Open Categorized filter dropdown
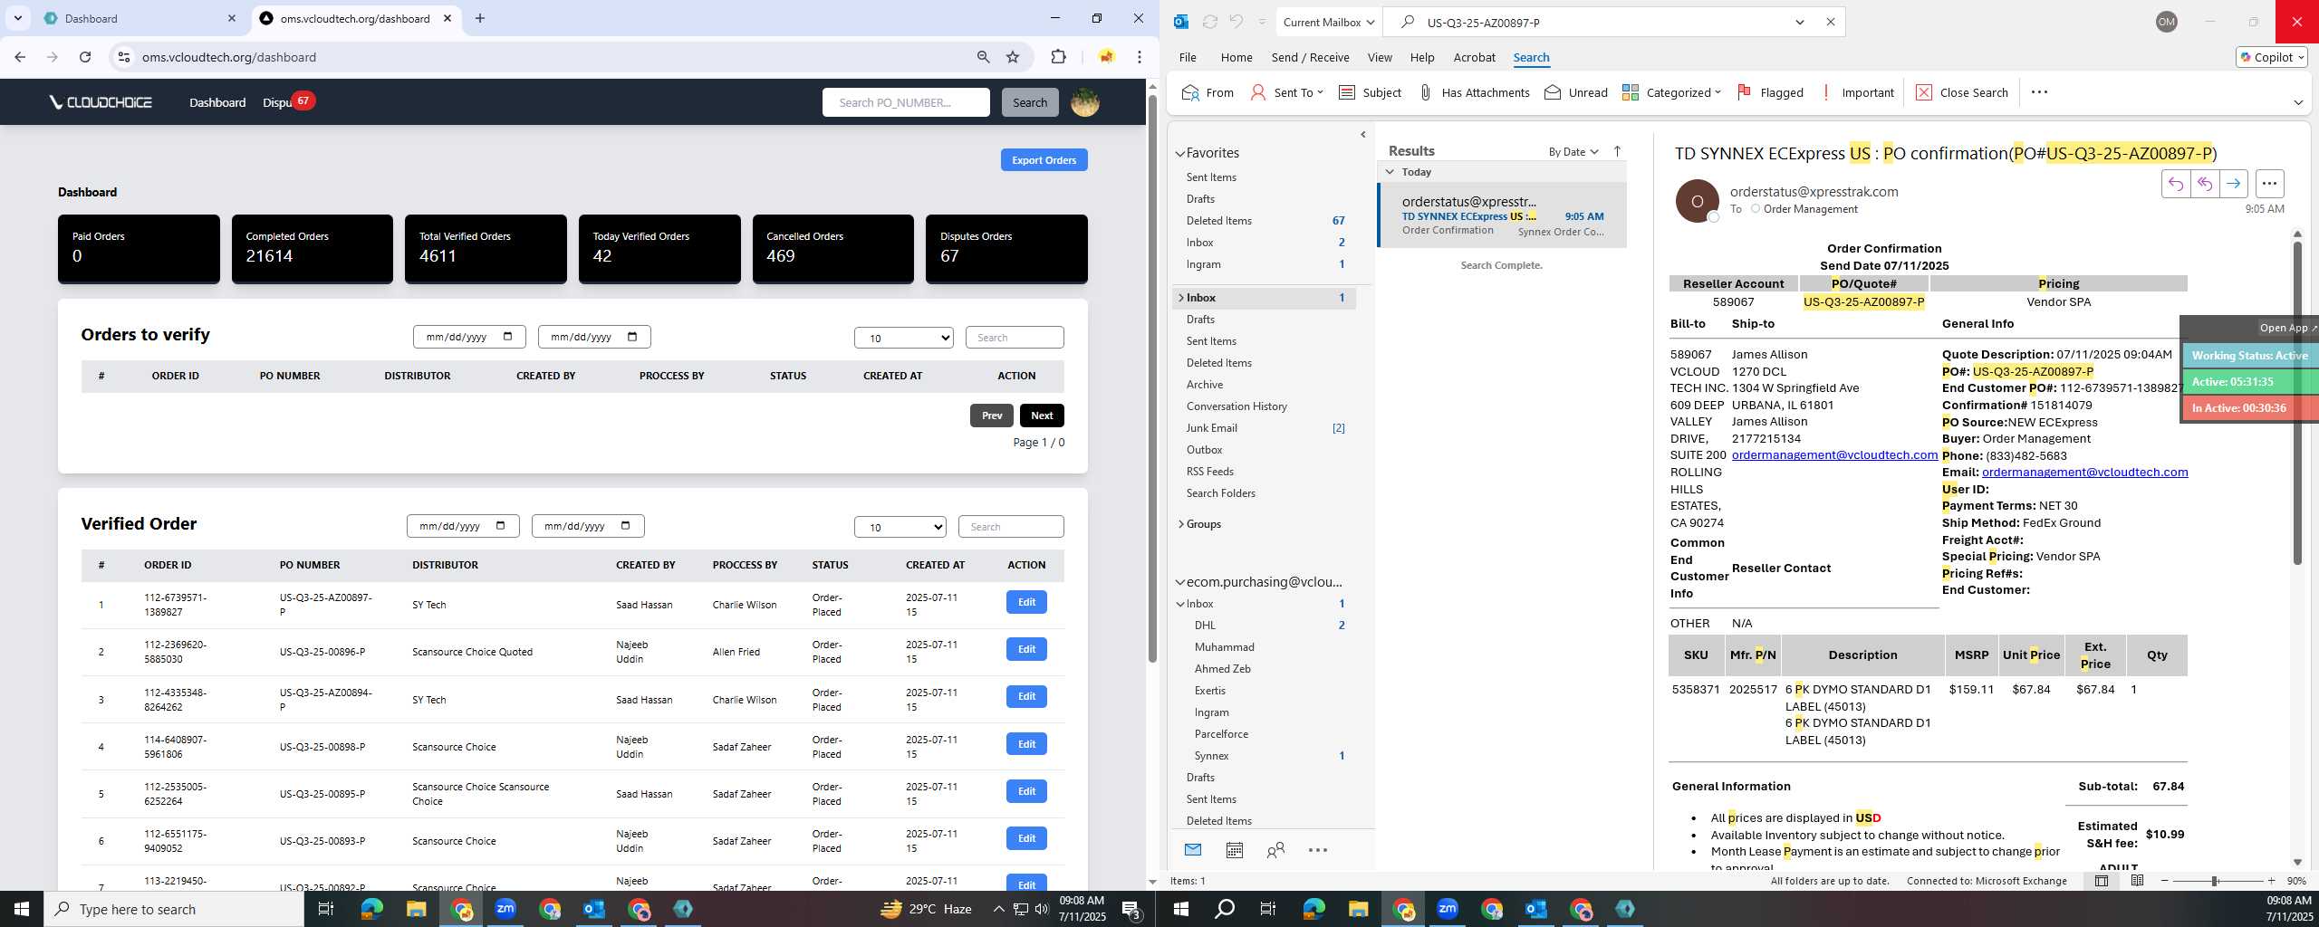 click(1671, 92)
